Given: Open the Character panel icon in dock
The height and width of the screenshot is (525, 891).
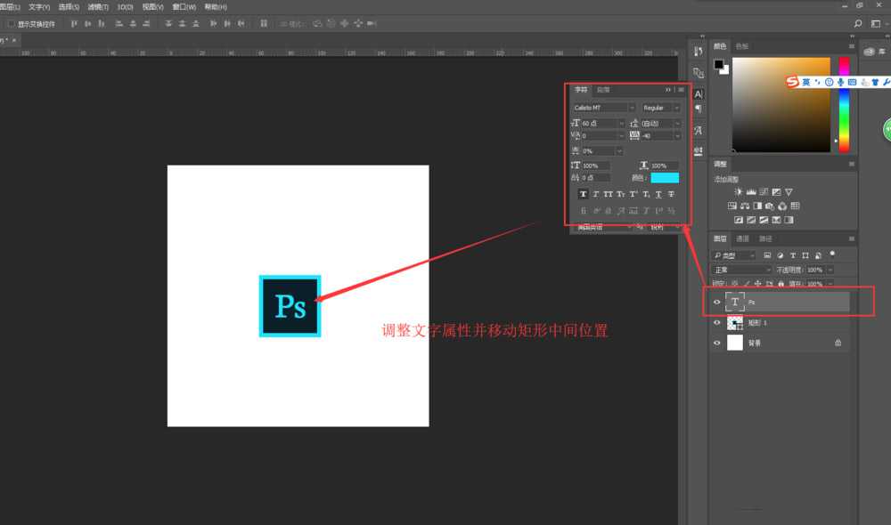Looking at the screenshot, I should coord(699,93).
